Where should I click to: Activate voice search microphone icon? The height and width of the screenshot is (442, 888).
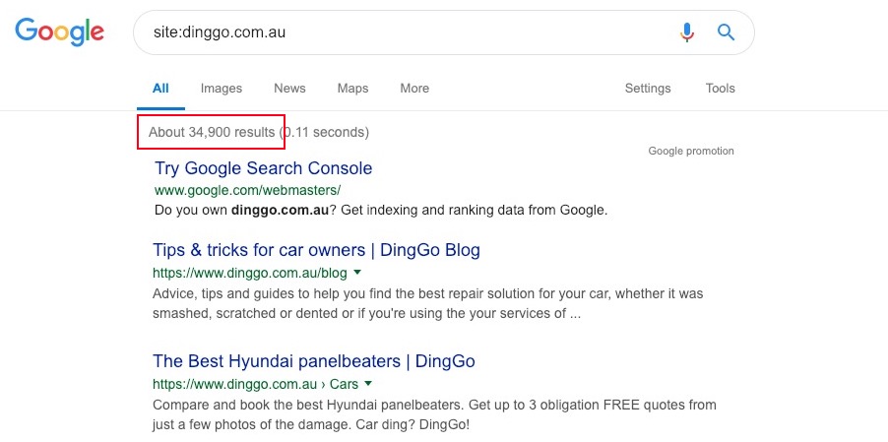pyautogui.click(x=687, y=32)
